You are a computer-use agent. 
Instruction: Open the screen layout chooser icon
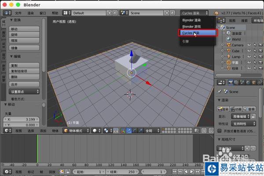67,13
